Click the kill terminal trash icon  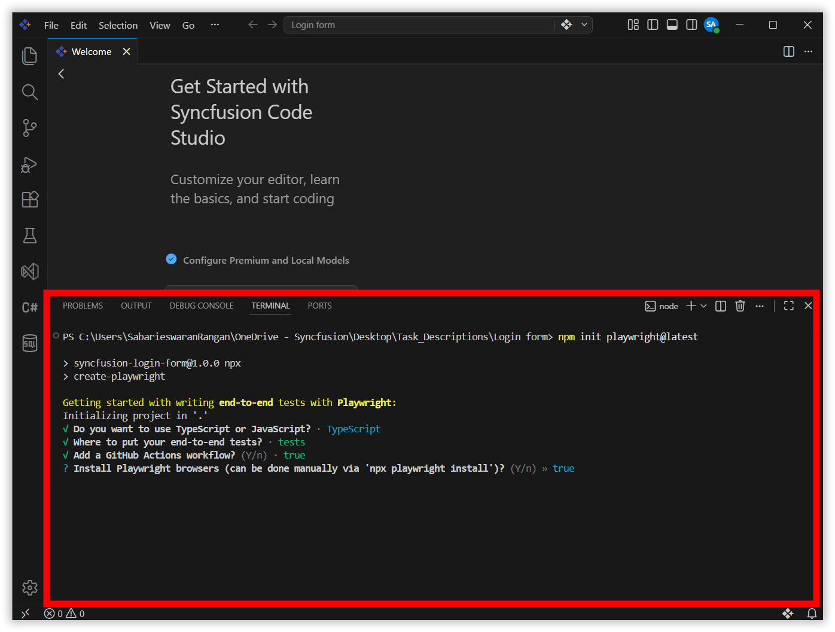tap(740, 306)
